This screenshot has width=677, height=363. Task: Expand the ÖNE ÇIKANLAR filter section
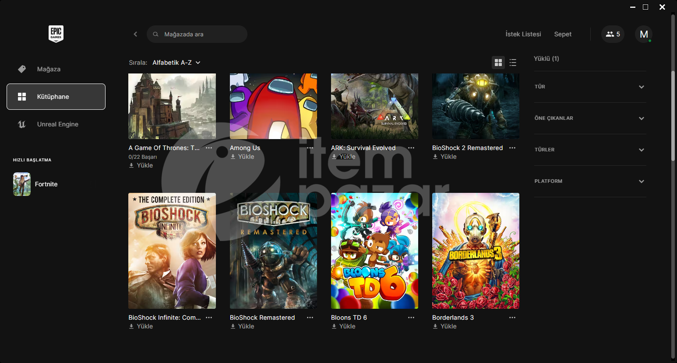[x=590, y=118]
